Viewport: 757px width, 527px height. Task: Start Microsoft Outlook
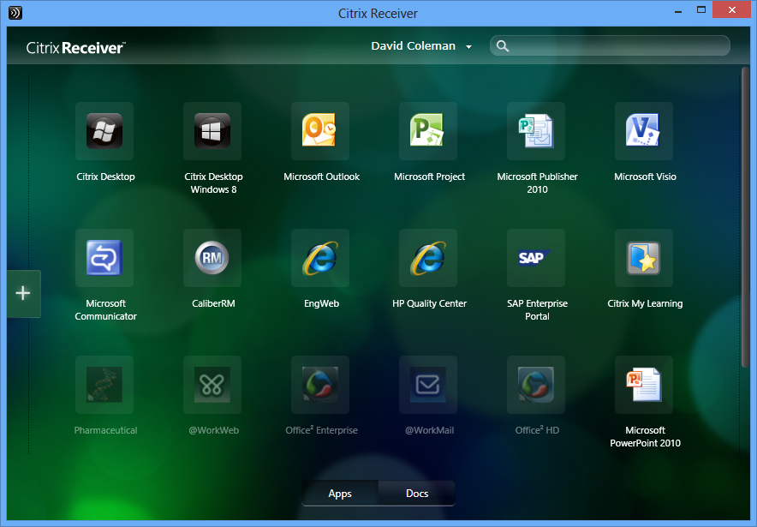(x=321, y=131)
